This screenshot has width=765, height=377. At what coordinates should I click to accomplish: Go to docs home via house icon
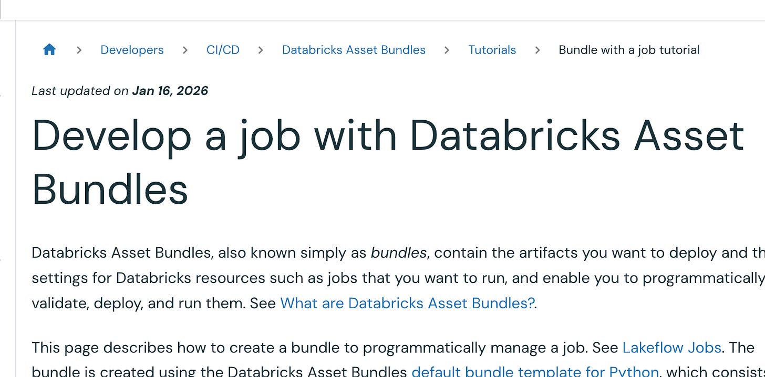pyautogui.click(x=49, y=50)
